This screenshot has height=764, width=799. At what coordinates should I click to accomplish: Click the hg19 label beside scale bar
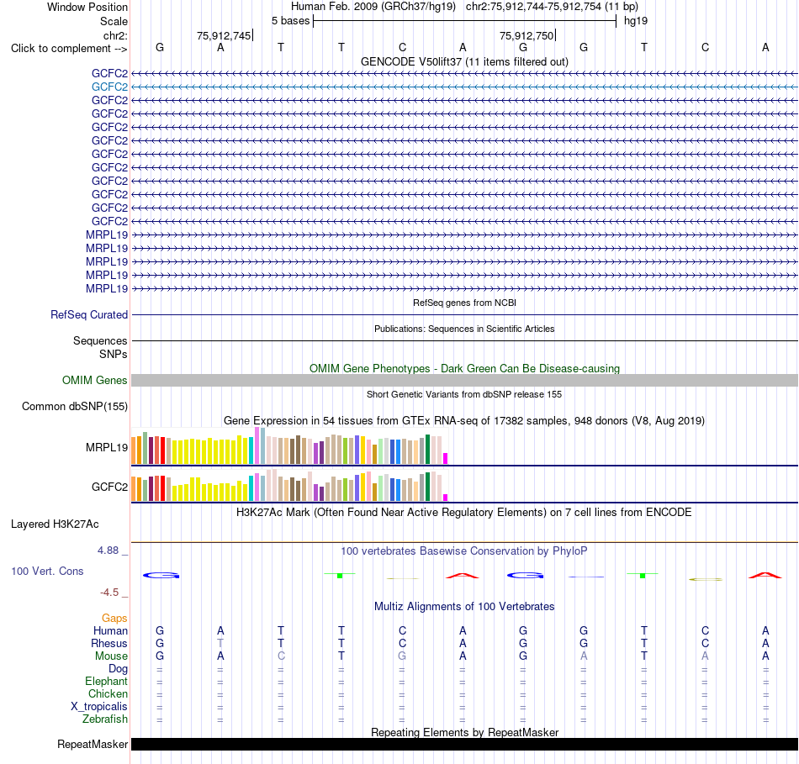pyautogui.click(x=636, y=21)
